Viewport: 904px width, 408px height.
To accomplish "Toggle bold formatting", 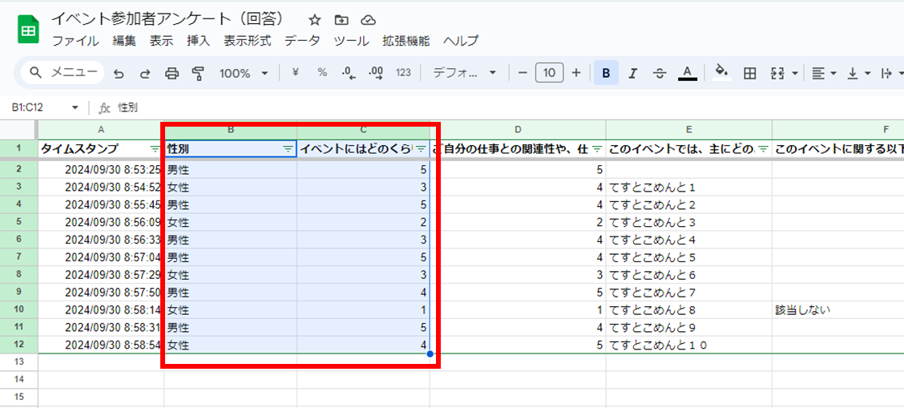I will coord(606,73).
